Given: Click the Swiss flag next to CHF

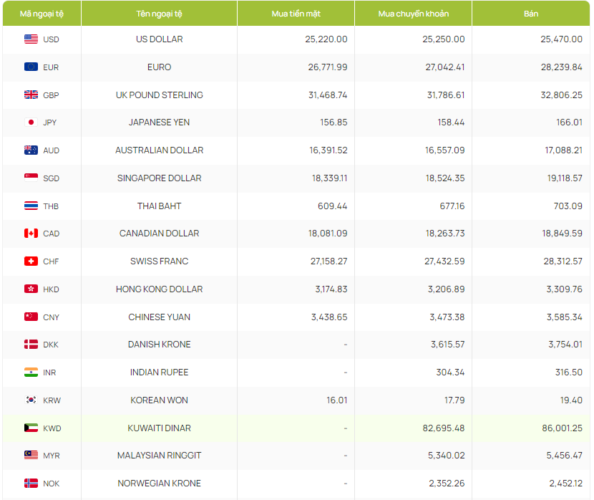Looking at the screenshot, I should [x=31, y=261].
